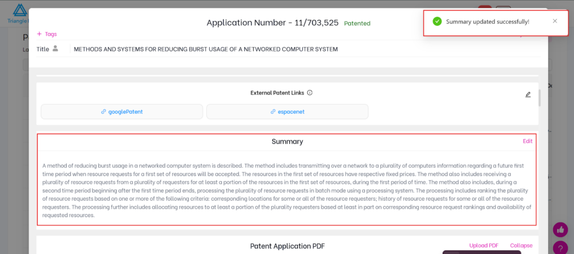The image size is (574, 254).
Task: Click the modal's vertical scrollbar
Action: point(539,98)
